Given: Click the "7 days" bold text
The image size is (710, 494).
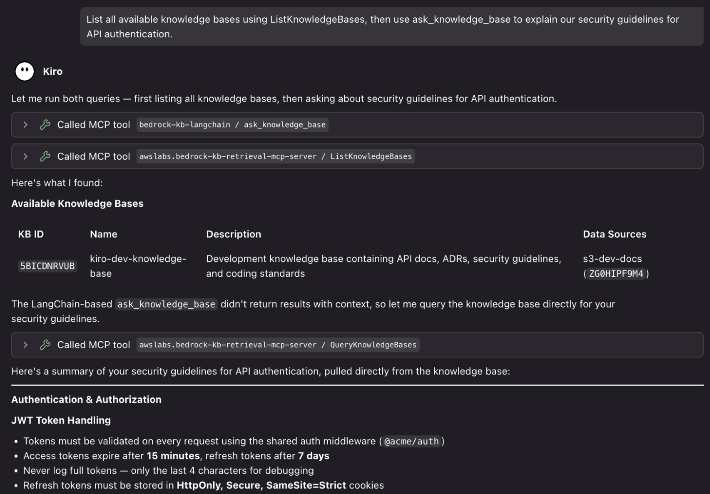Looking at the screenshot, I should pos(314,456).
